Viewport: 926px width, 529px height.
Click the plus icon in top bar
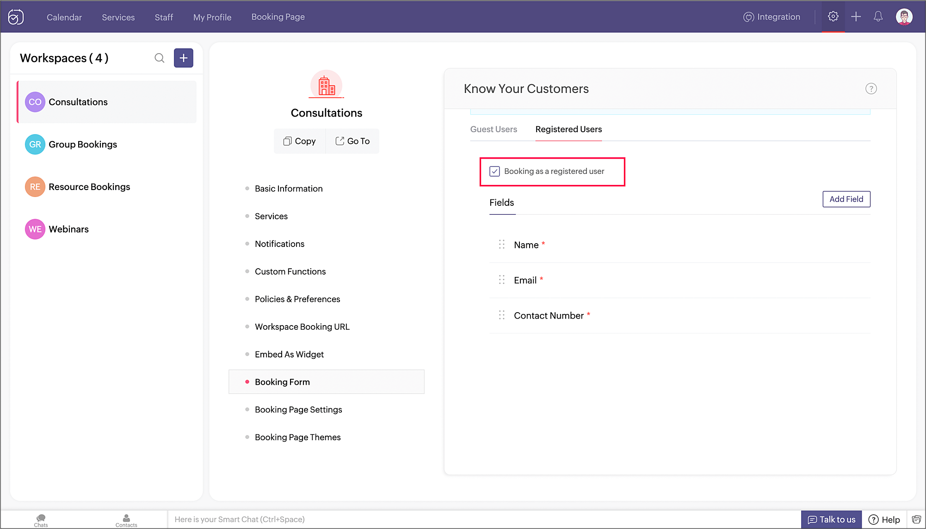[856, 17]
